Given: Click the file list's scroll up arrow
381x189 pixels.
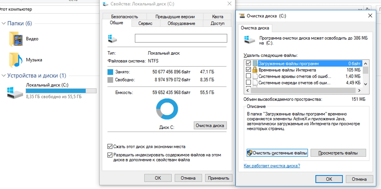Looking at the screenshot, I should point(366,63).
